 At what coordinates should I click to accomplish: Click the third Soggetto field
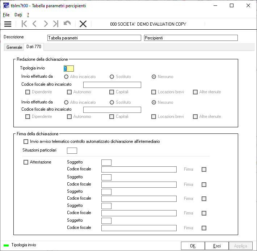(106, 192)
